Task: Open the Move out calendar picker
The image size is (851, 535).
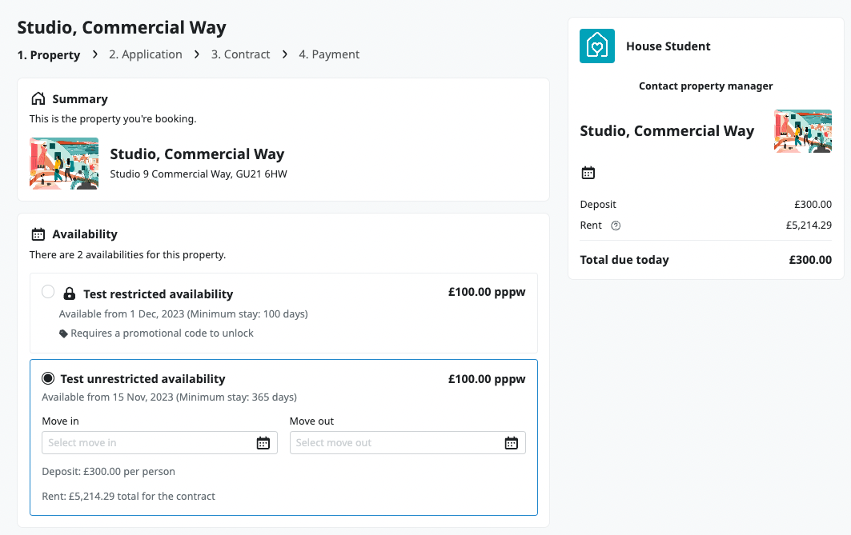Action: 511,443
